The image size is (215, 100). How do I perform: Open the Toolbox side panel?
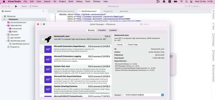[x=213, y=14]
